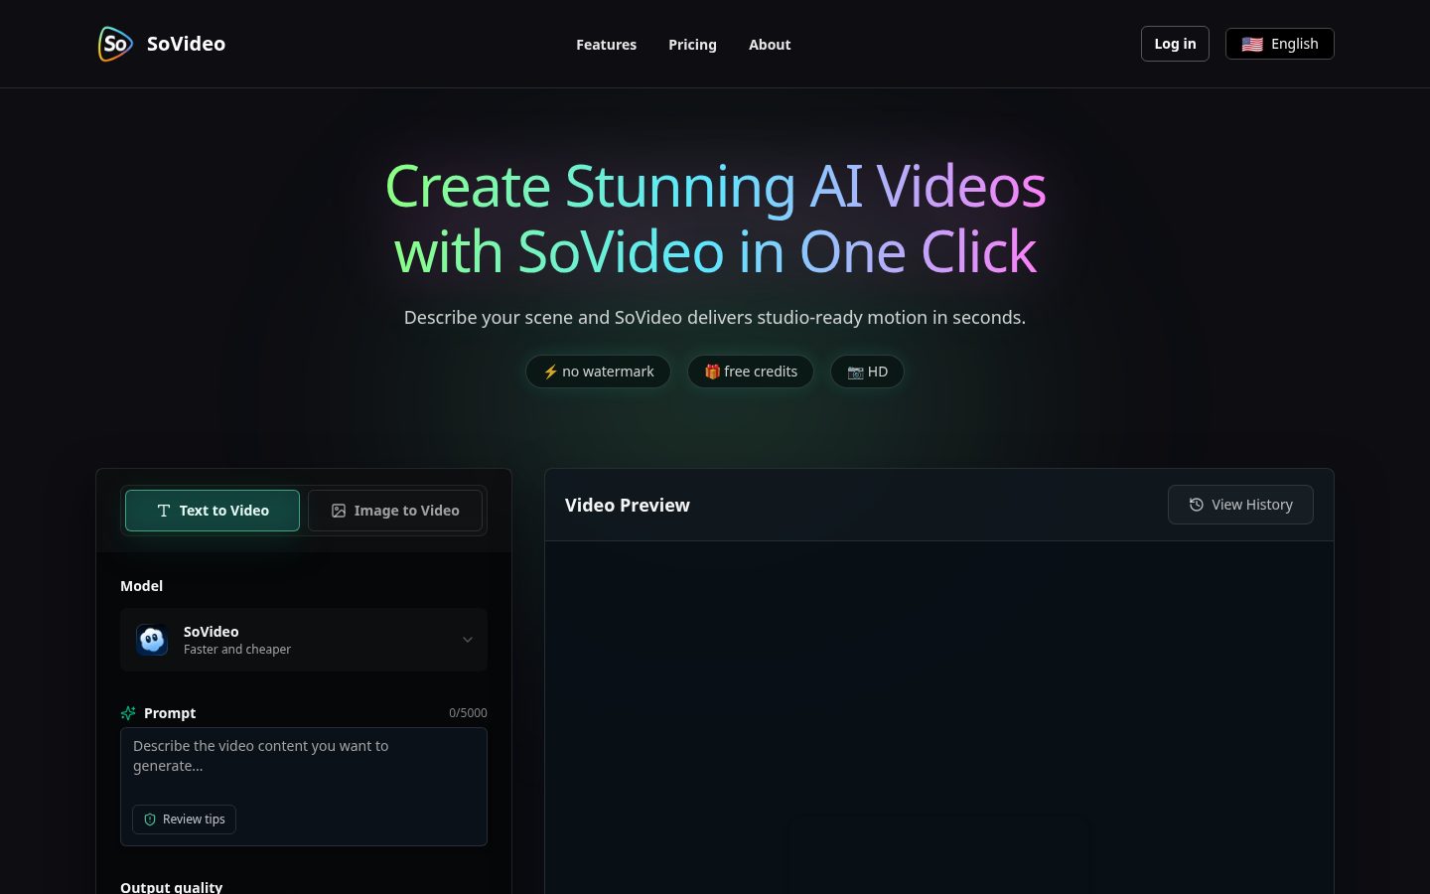Click the no watermark badge
Screen dimensions: 1430x894
(598, 372)
